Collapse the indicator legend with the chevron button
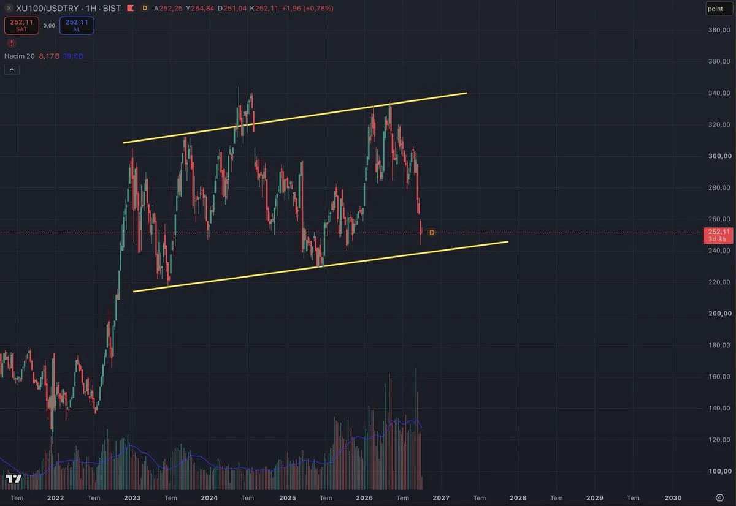The height and width of the screenshot is (506, 736). (x=12, y=69)
